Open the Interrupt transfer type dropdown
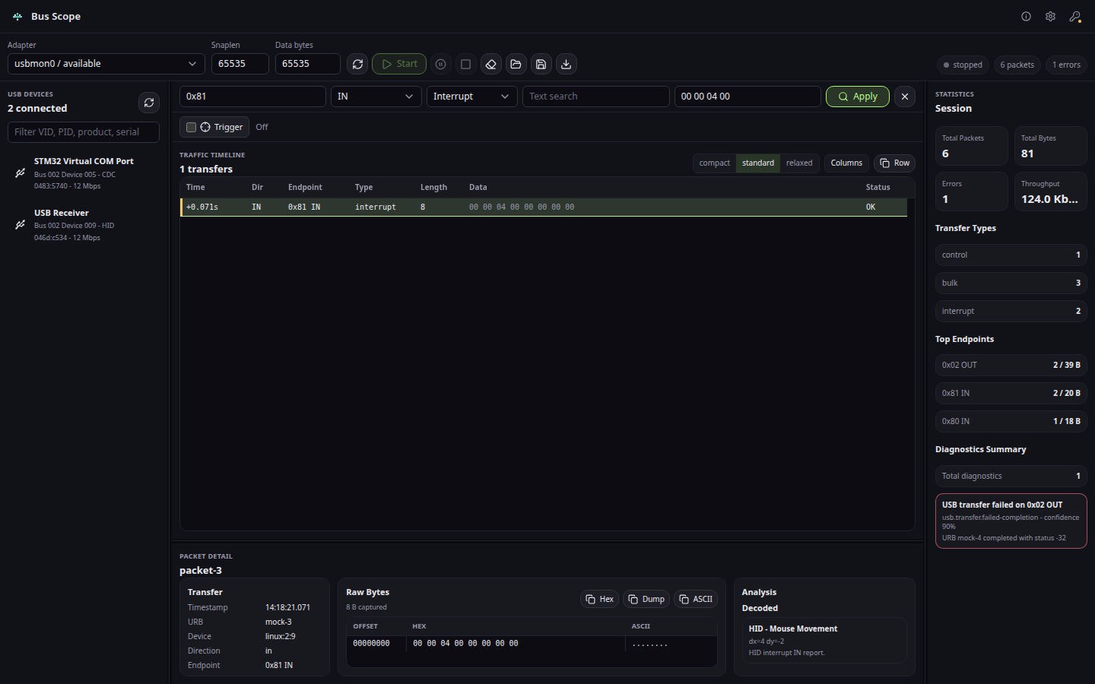Image resolution: width=1095 pixels, height=684 pixels. point(472,97)
